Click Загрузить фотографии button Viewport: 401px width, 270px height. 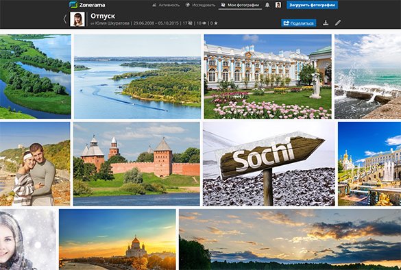point(312,5)
